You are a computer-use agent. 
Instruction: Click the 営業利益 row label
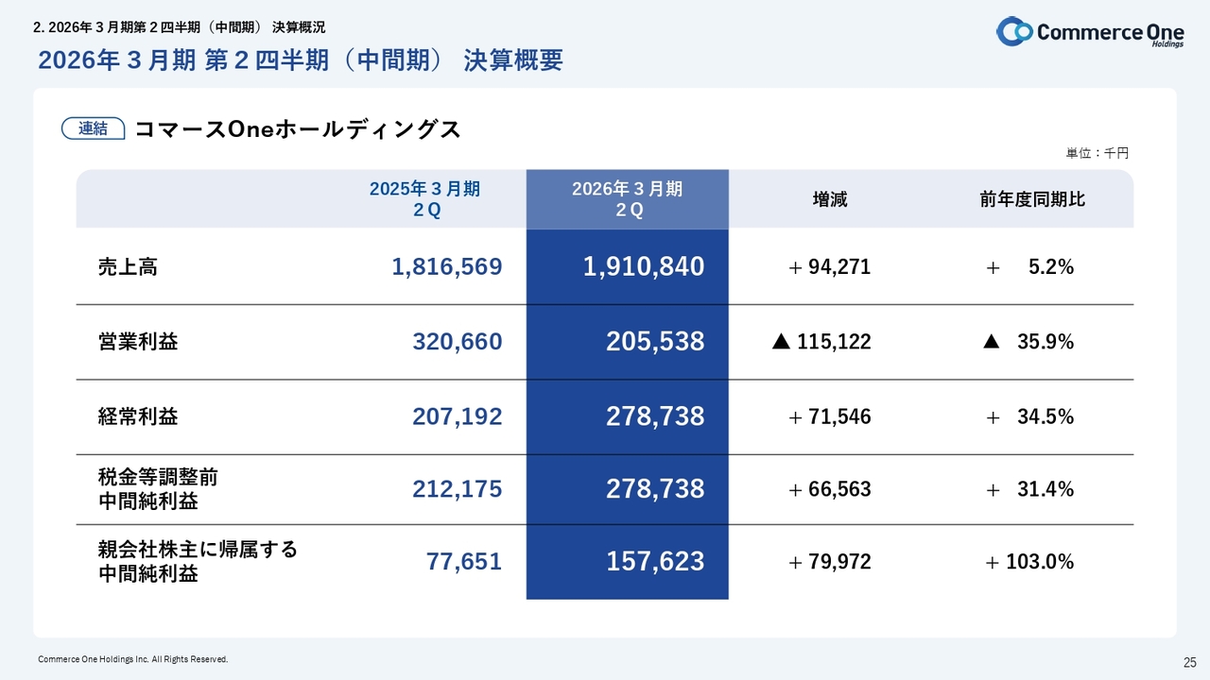[x=138, y=342]
